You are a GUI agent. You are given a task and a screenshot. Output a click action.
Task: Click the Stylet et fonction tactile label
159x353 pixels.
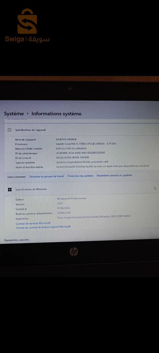pyautogui.click(x=29, y=167)
